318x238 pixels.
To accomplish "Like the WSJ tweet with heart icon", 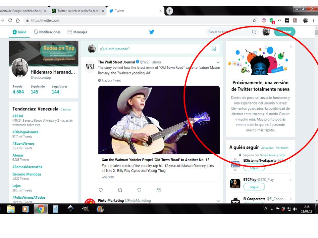I will [x=139, y=190].
